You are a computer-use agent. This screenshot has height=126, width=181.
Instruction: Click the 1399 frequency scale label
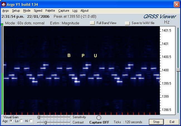165,96
